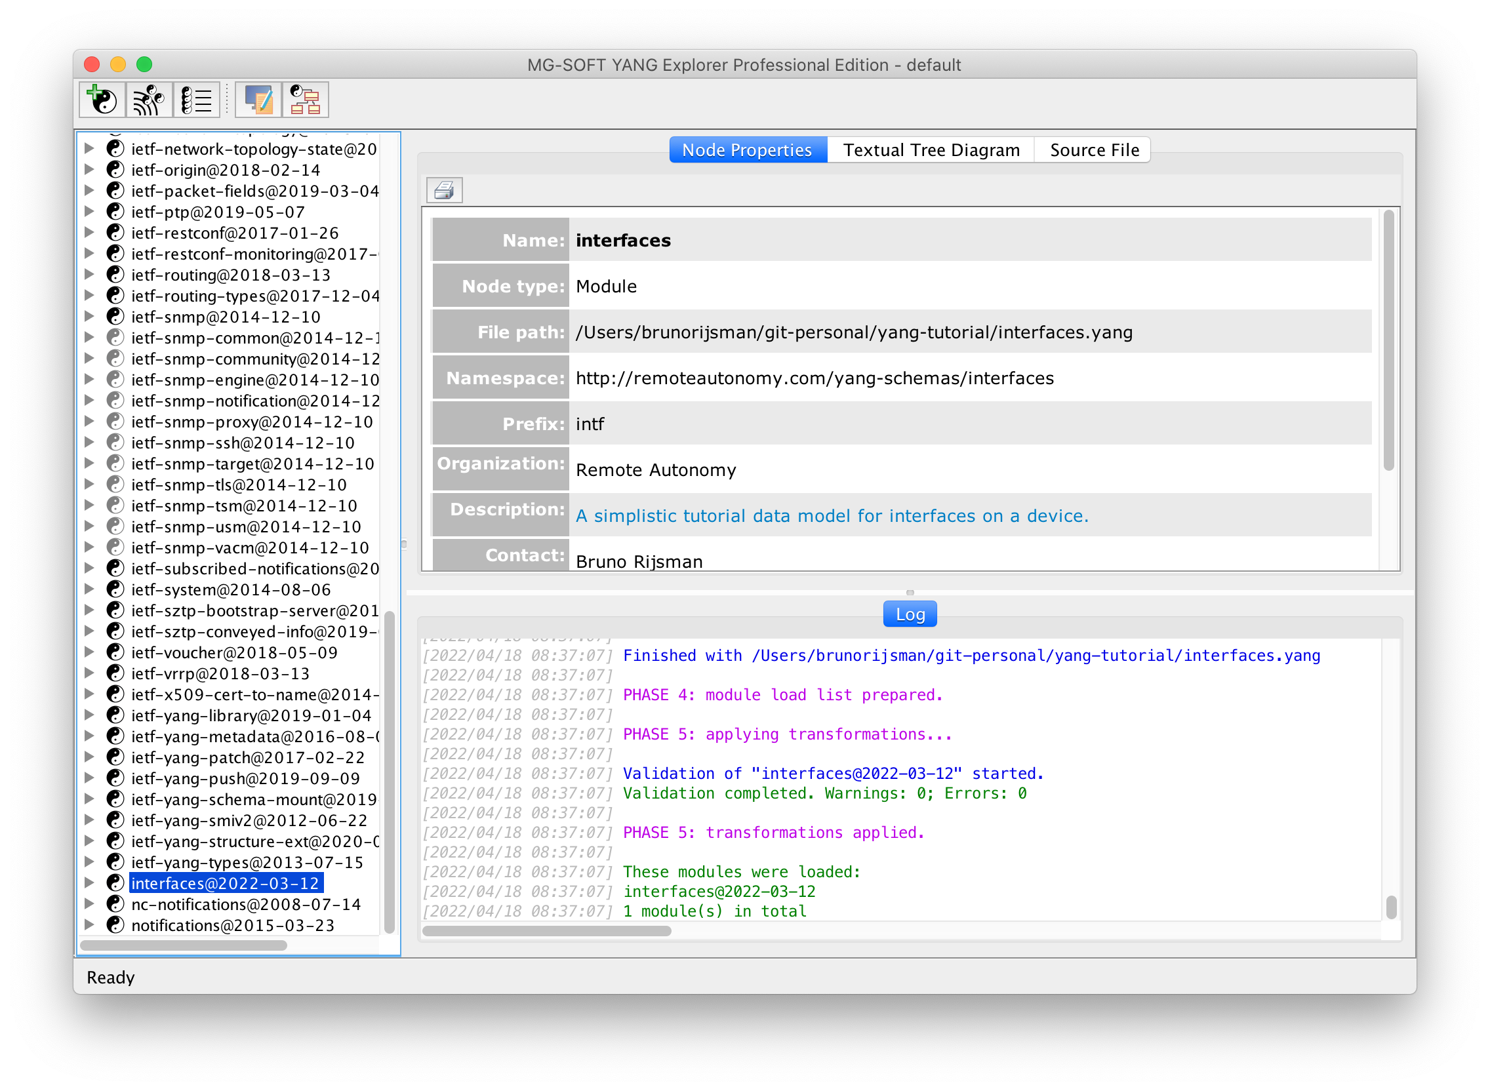The width and height of the screenshot is (1490, 1091).
Task: Click the load YANG module icon with green plus
Action: point(102,100)
